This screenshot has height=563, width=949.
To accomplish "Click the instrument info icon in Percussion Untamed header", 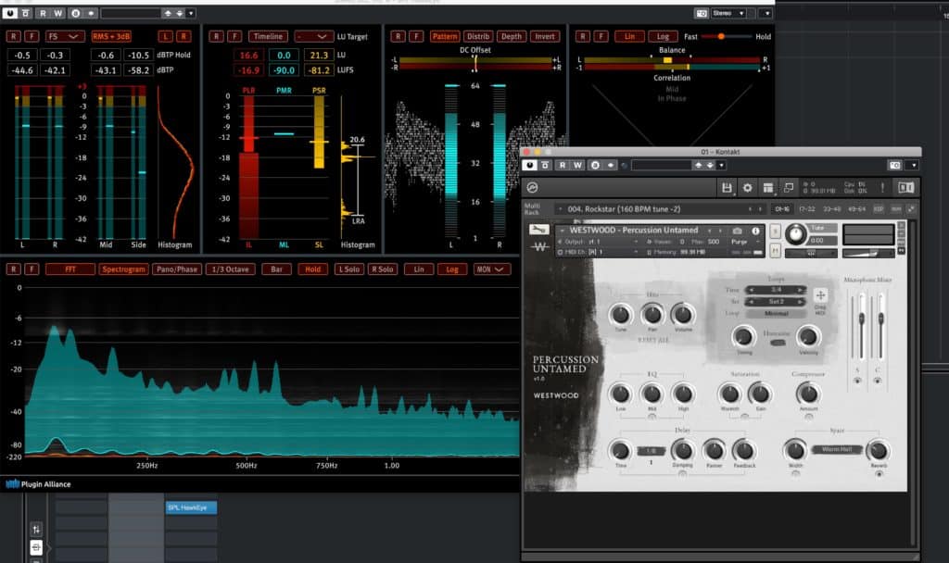I will (x=755, y=231).
